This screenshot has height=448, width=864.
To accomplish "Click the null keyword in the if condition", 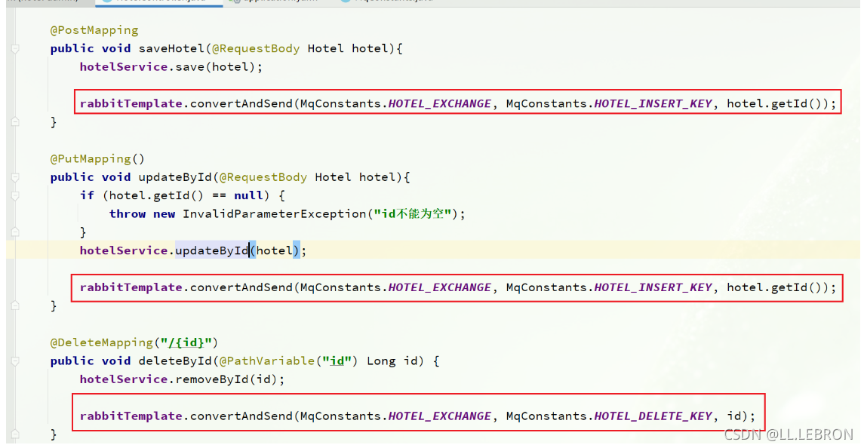I will tap(248, 195).
